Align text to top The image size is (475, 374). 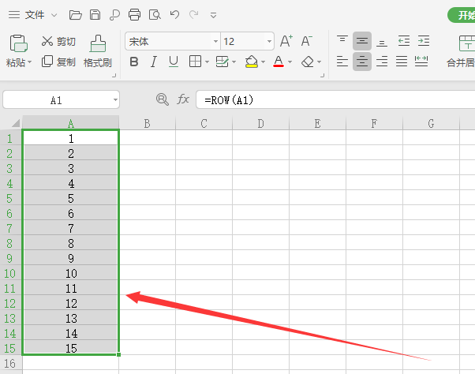342,41
